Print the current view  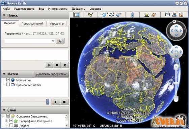174,15
